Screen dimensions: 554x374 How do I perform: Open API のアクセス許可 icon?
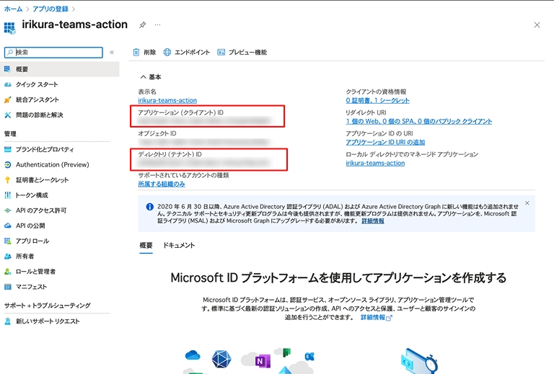click(7, 210)
